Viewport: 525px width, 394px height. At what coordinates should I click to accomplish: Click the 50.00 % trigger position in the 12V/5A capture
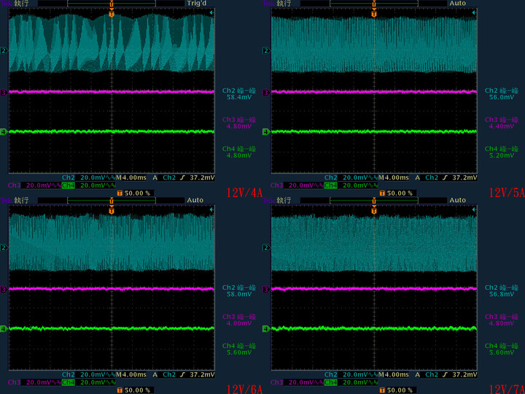tap(398, 193)
